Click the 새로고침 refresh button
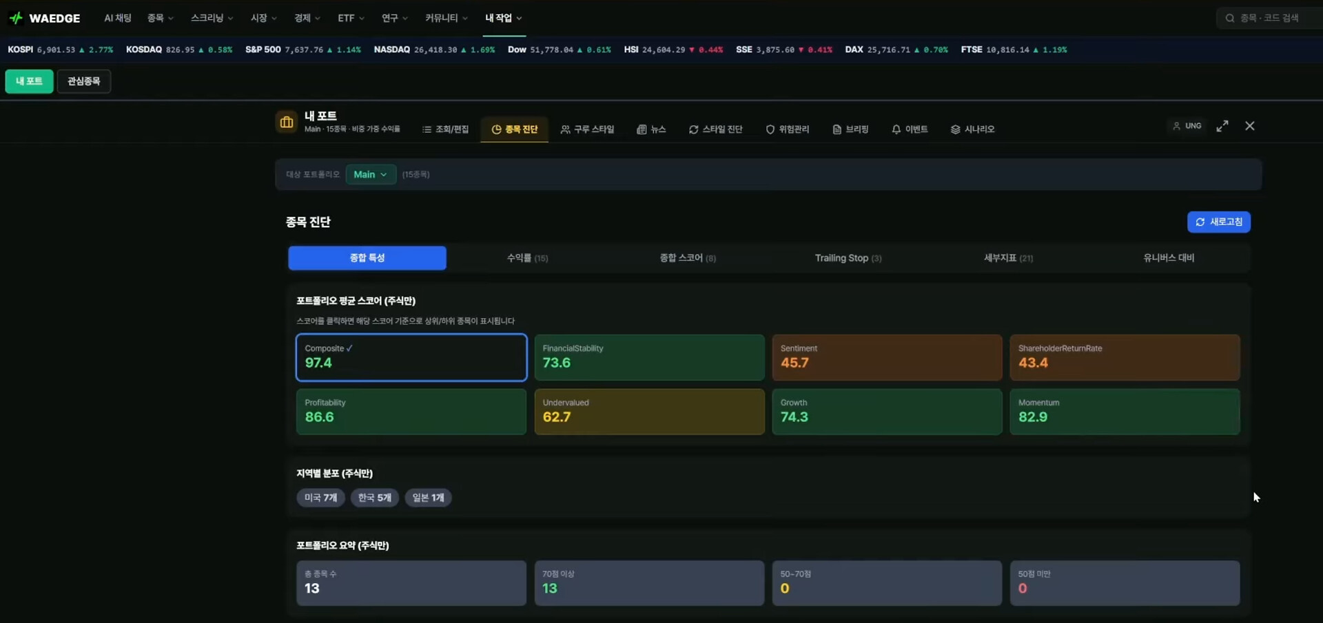Screen dimensions: 1323x623 tap(1218, 222)
